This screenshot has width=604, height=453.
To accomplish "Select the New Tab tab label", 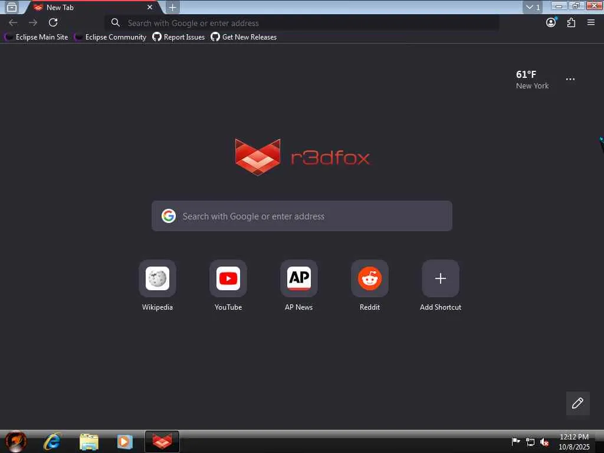I will (x=60, y=7).
